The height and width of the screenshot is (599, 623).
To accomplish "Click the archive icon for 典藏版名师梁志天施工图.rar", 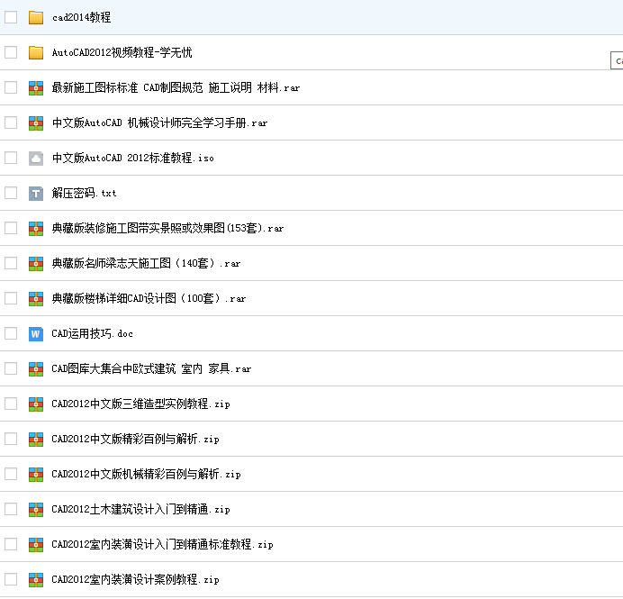I will (36, 263).
